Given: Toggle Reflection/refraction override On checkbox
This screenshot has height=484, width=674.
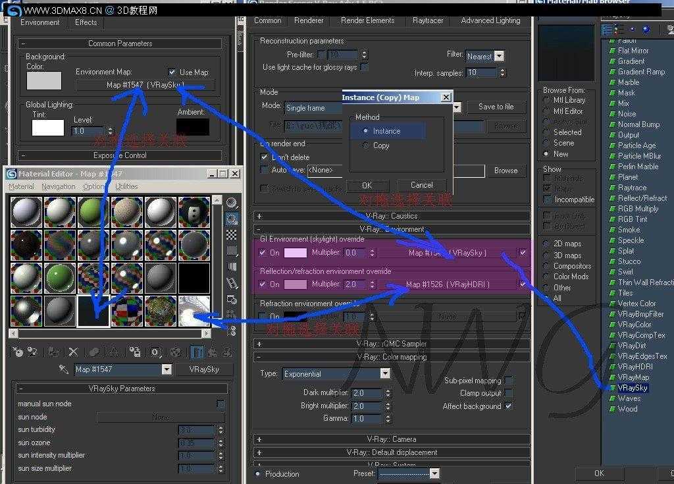Looking at the screenshot, I should click(x=262, y=284).
